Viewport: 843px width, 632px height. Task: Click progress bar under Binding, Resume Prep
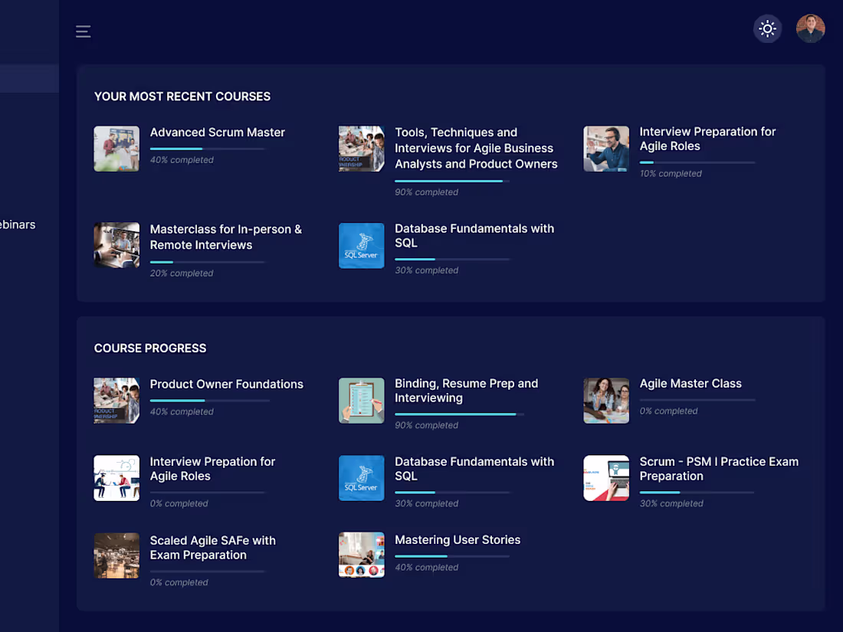pyautogui.click(x=459, y=414)
